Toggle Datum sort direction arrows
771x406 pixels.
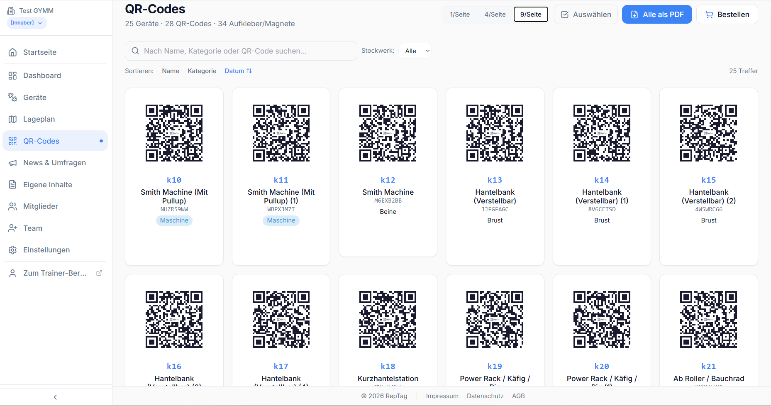tap(249, 71)
